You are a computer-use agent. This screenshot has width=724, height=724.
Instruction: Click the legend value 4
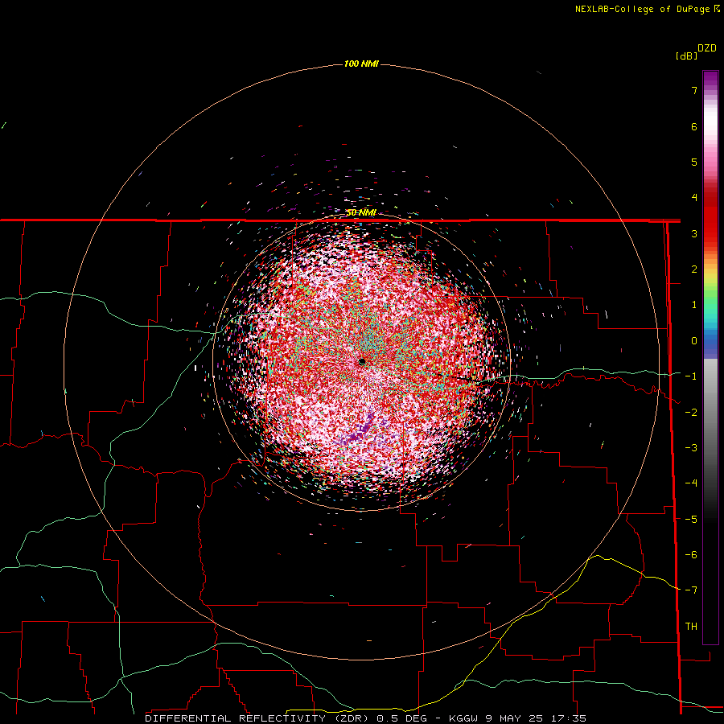click(x=694, y=198)
